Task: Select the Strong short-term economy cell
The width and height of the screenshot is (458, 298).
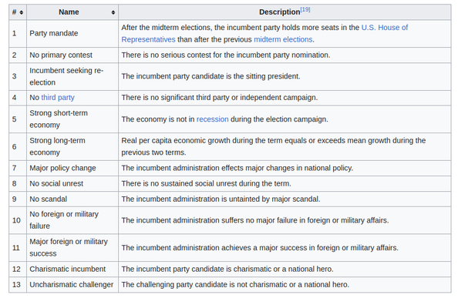Action: tap(72, 119)
